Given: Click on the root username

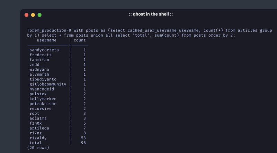Looking at the screenshot, I should click(35, 113).
